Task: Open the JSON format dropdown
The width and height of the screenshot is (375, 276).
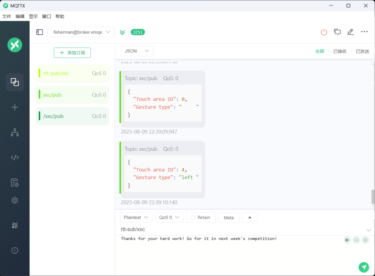Action: click(x=137, y=51)
